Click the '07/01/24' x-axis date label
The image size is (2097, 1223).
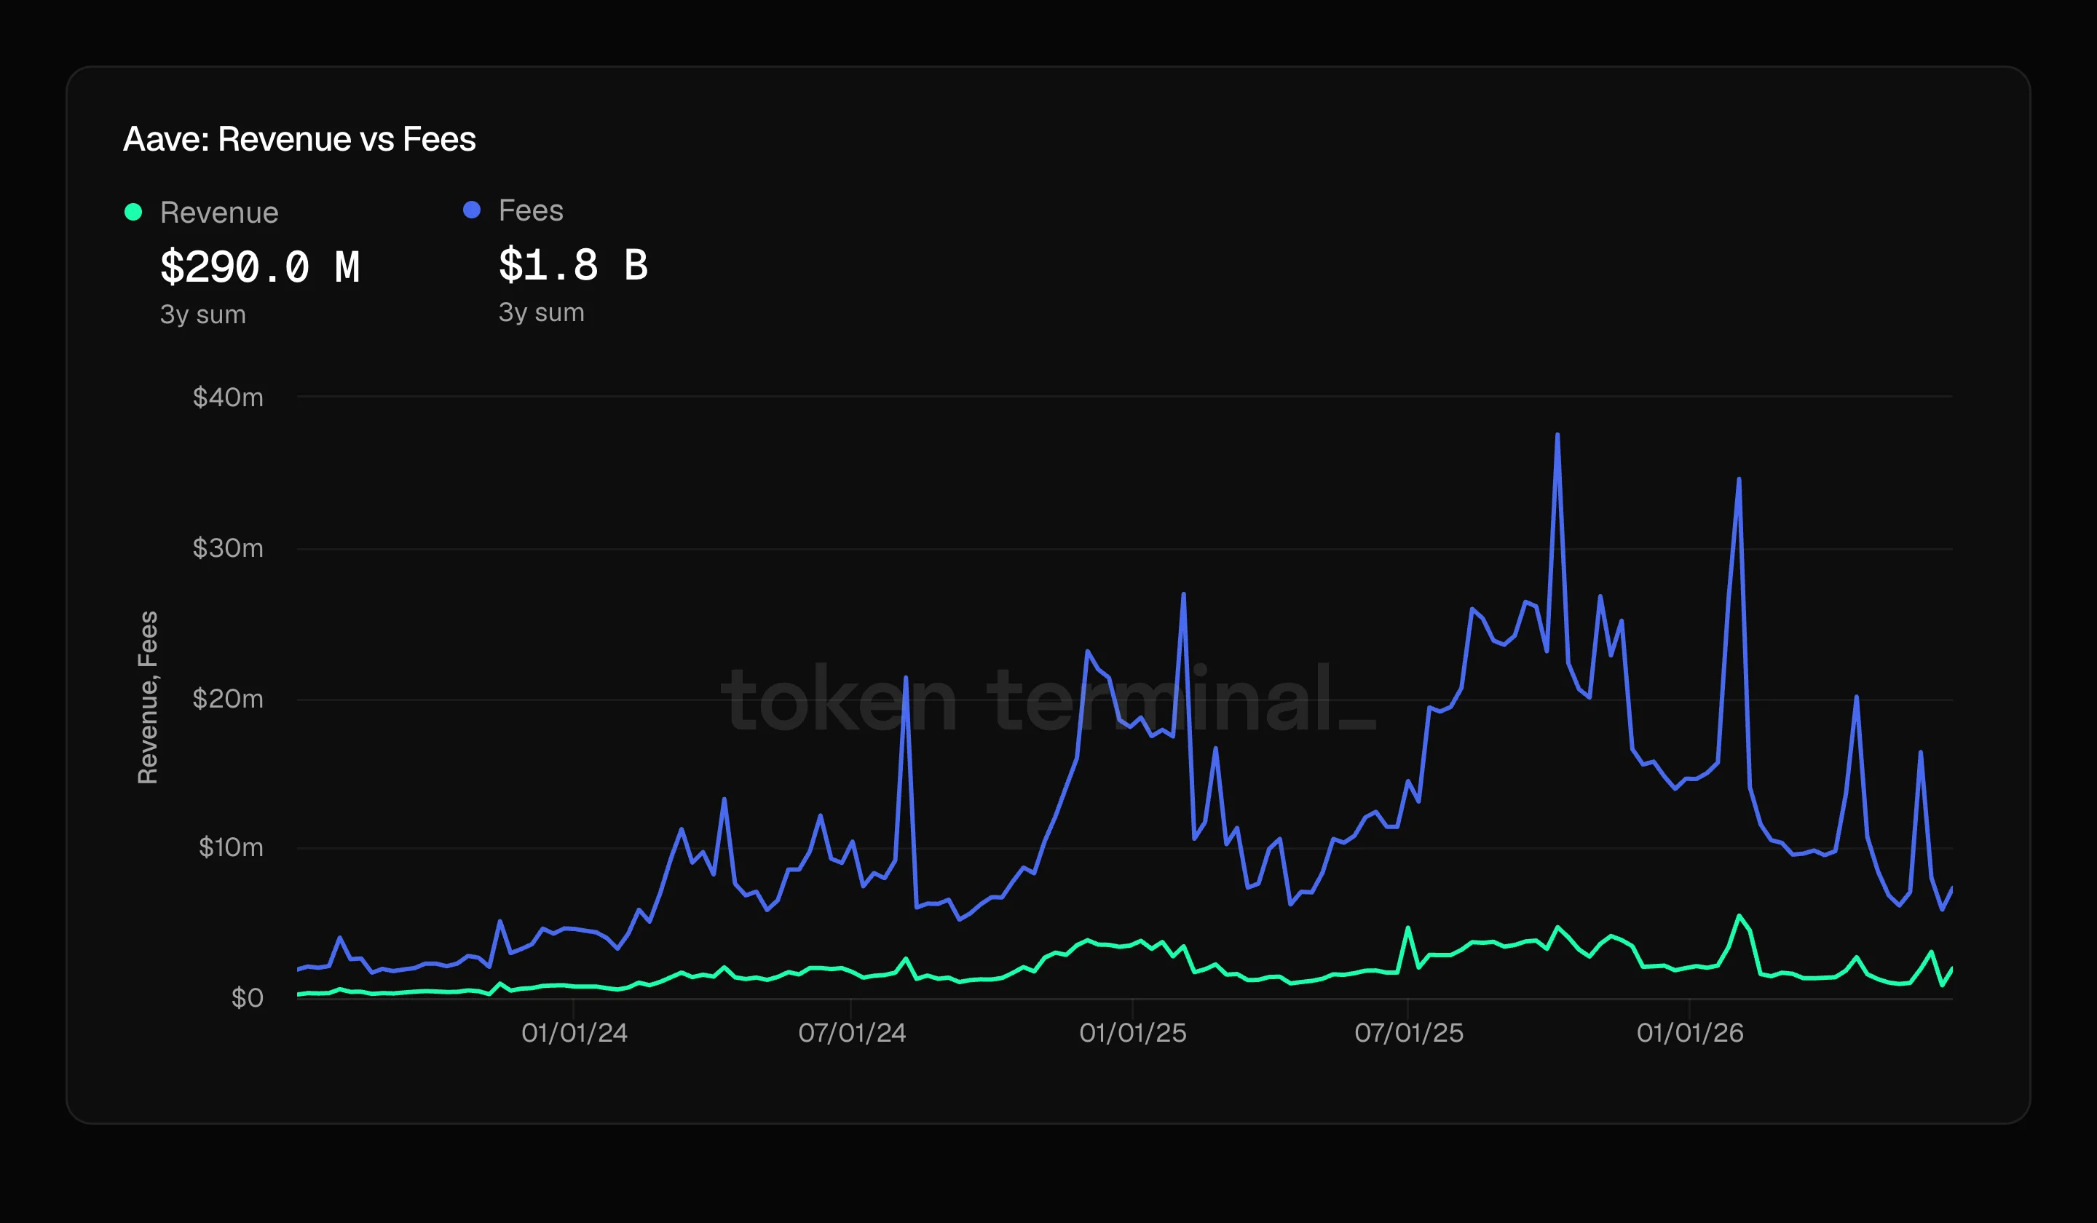(852, 1032)
